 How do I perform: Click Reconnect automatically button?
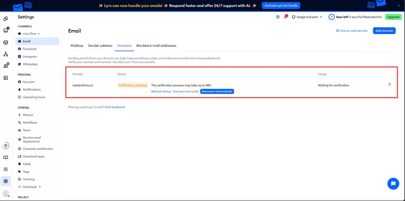coord(217,91)
